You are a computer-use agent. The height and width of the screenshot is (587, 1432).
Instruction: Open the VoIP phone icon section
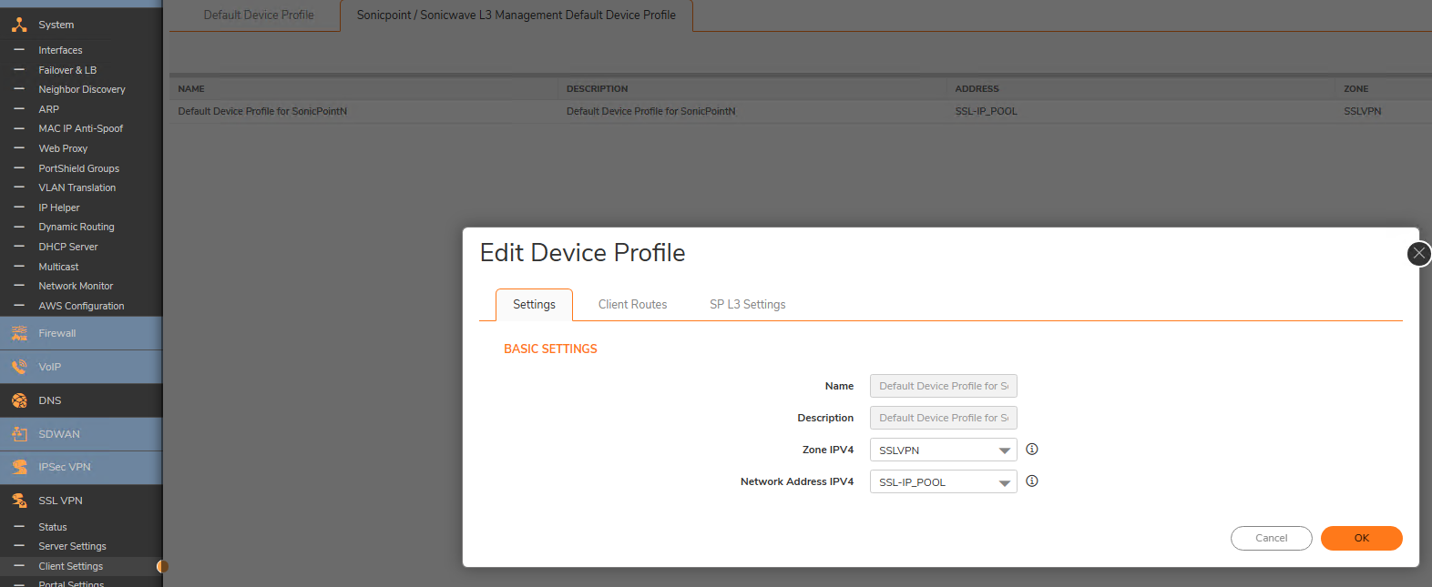coord(19,367)
